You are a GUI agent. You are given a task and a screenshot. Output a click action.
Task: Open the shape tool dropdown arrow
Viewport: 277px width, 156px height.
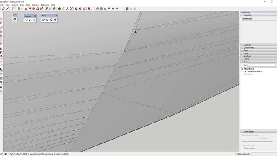coord(22,9)
